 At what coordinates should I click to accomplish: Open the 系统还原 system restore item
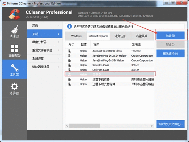click(45, 58)
